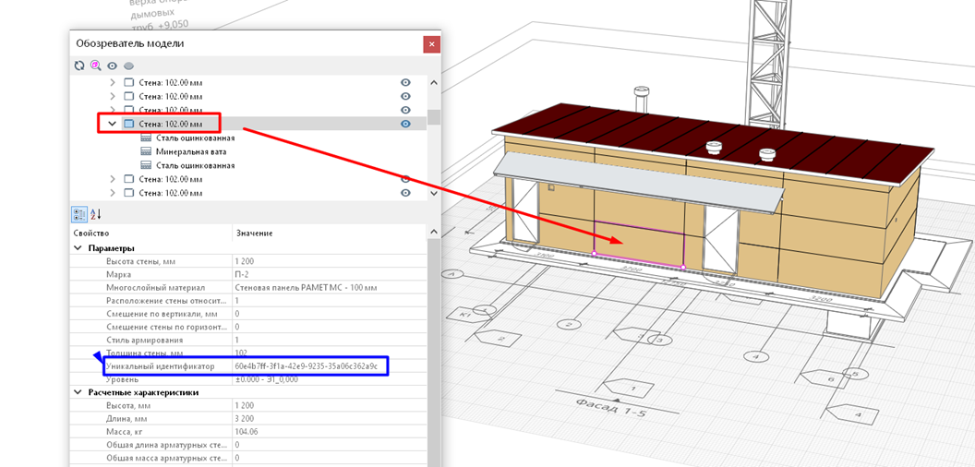Click the Общая масса арматурных сте… property row
Image resolution: width=975 pixels, height=467 pixels.
pyautogui.click(x=248, y=458)
